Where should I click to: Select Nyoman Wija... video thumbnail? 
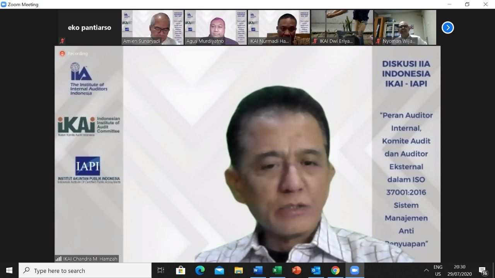[x=405, y=27]
